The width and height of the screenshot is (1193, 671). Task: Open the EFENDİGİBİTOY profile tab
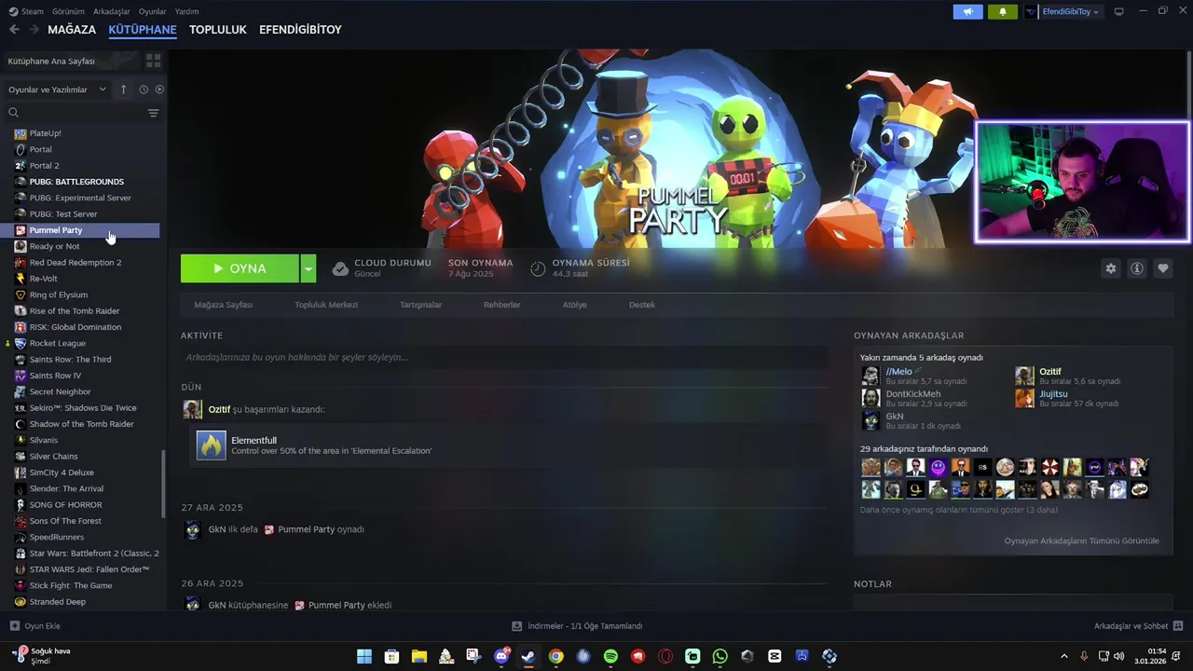click(x=300, y=30)
